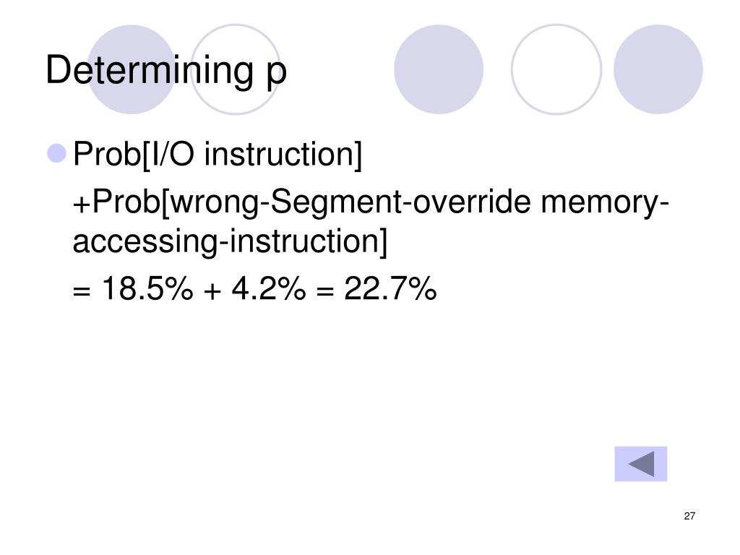Click the lavender bullet point dot
740x555 pixels.
[56, 153]
